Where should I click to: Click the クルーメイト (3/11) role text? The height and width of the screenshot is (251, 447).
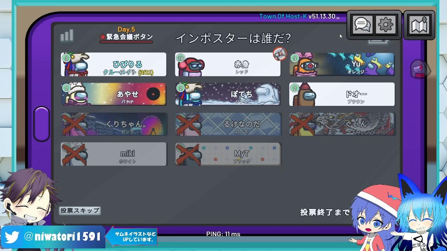(128, 72)
